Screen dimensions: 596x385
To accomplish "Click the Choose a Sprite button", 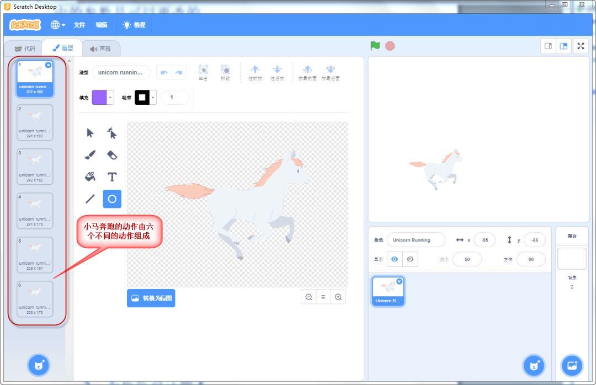I will (534, 366).
